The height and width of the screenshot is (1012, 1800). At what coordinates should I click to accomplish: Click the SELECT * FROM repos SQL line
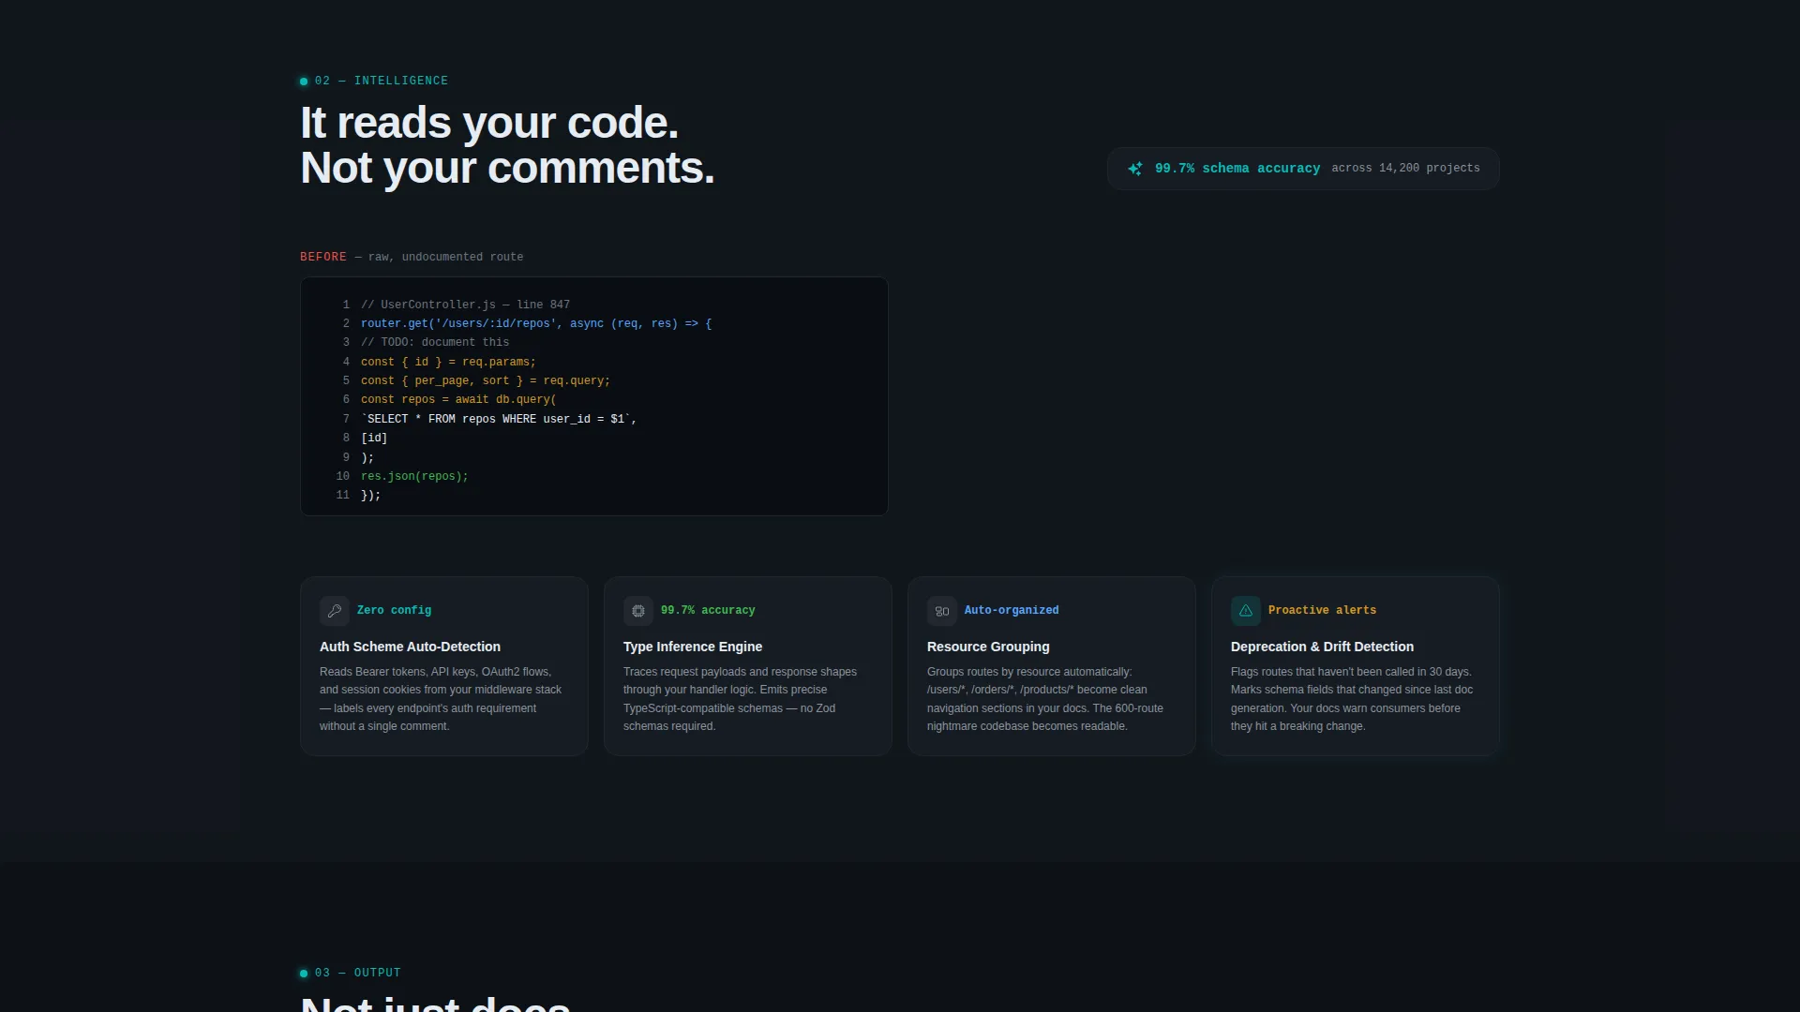[499, 420]
